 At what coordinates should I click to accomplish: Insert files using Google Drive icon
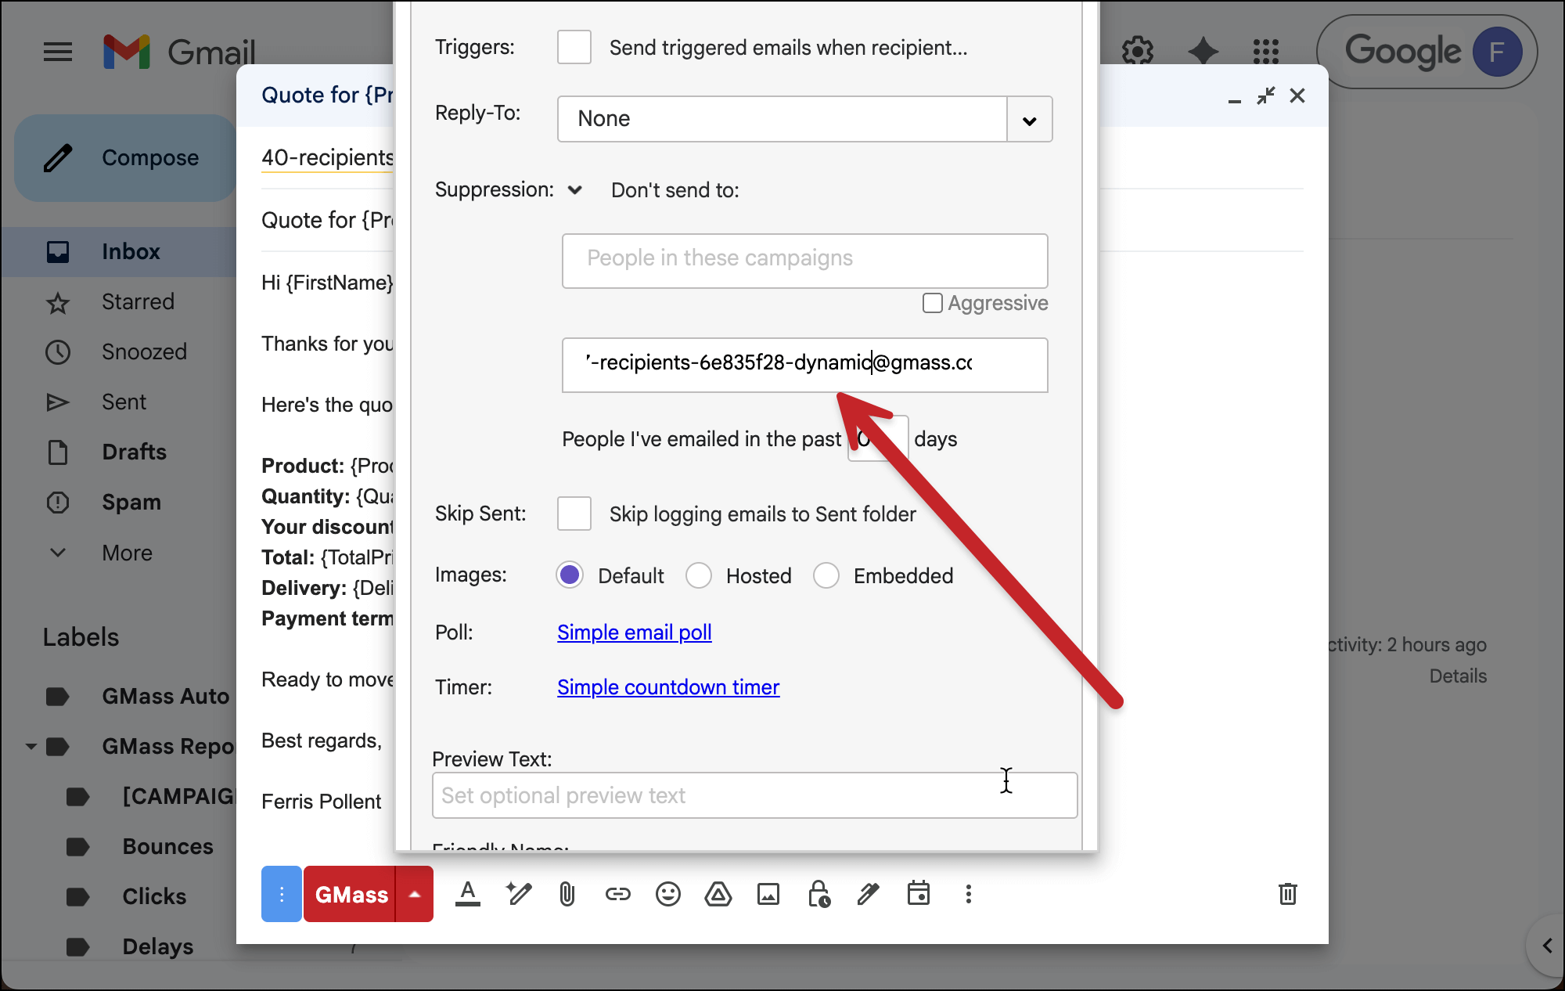click(718, 894)
